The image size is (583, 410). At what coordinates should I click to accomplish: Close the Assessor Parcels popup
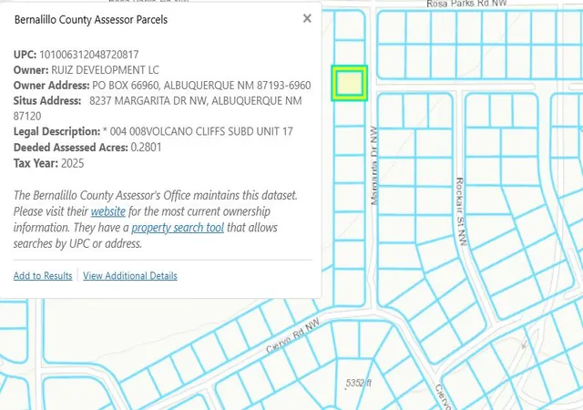point(307,18)
